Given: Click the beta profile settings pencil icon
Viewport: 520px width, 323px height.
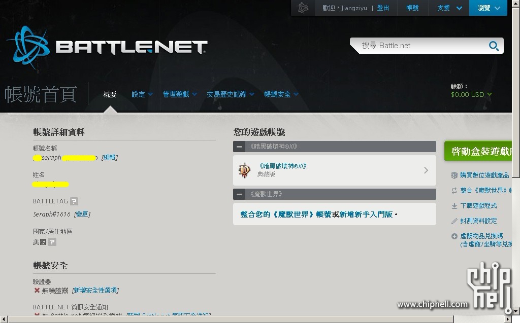Looking at the screenshot, I should (x=454, y=221).
